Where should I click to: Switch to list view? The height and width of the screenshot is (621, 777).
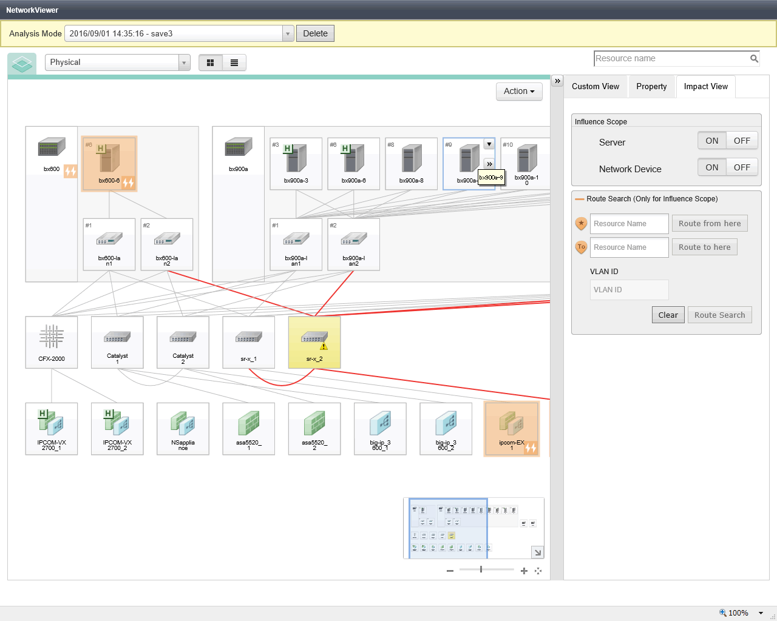(x=234, y=62)
